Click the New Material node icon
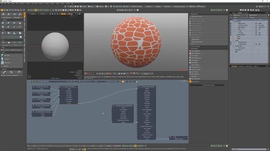The height and width of the screenshot is (151, 270). [190, 60]
